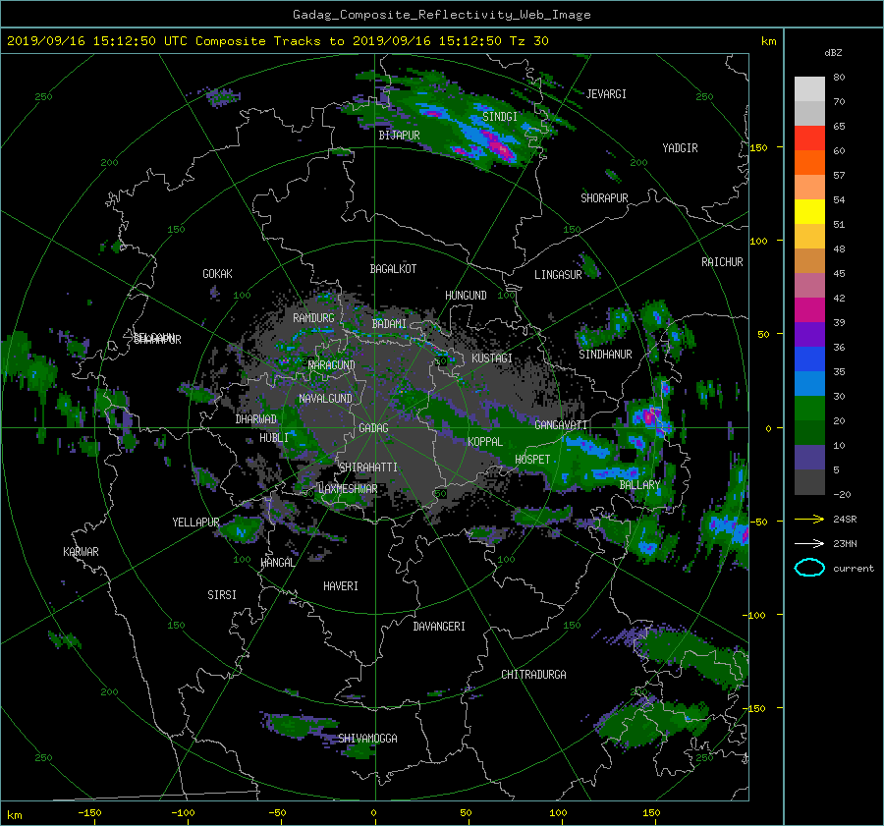Viewport: 884px width, 826px height.
Task: Click the SINDGI city label
Action: click(x=500, y=117)
